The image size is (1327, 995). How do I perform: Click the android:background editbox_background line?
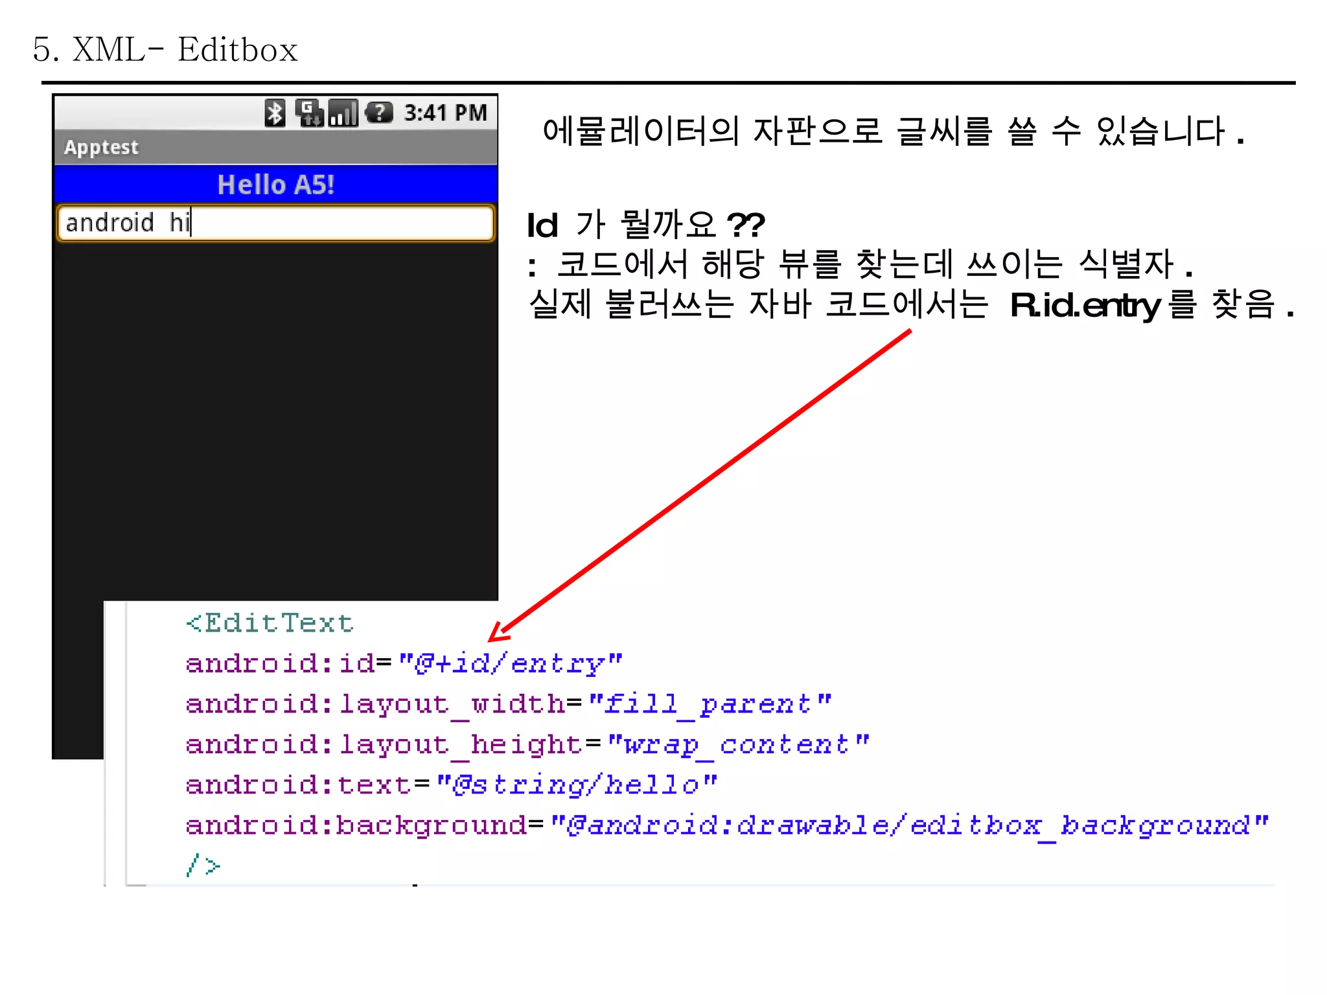[x=726, y=826]
